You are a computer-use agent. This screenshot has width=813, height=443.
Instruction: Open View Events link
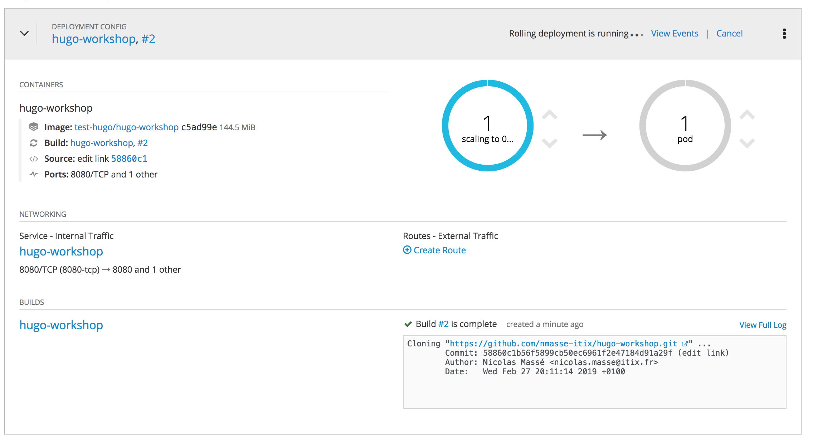coord(675,34)
